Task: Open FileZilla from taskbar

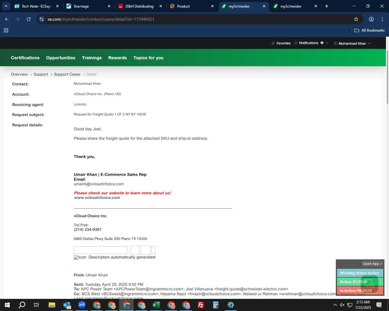Action: click(x=201, y=305)
